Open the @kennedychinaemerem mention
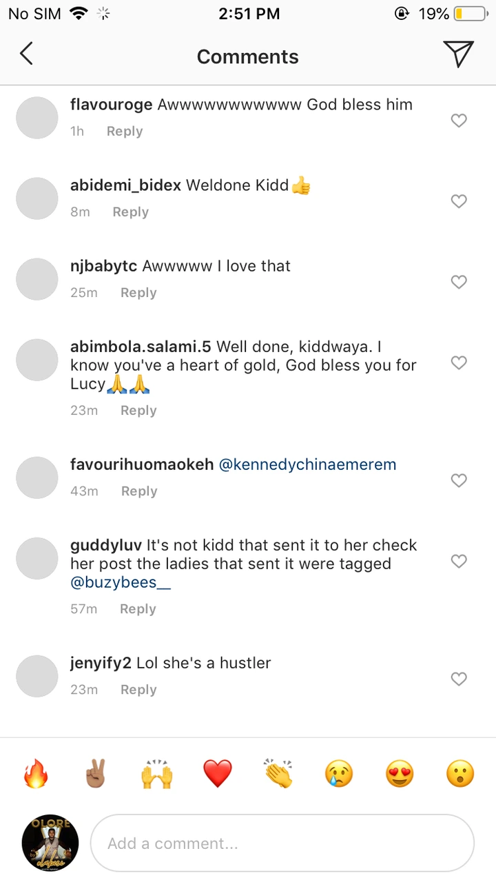 click(x=307, y=464)
